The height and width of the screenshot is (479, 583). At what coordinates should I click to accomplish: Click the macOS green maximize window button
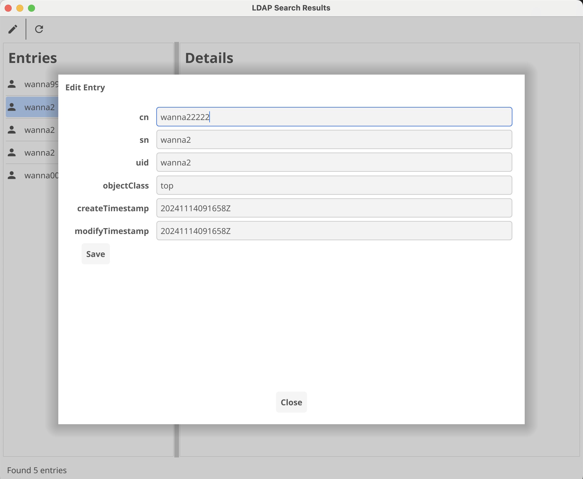[x=31, y=8]
